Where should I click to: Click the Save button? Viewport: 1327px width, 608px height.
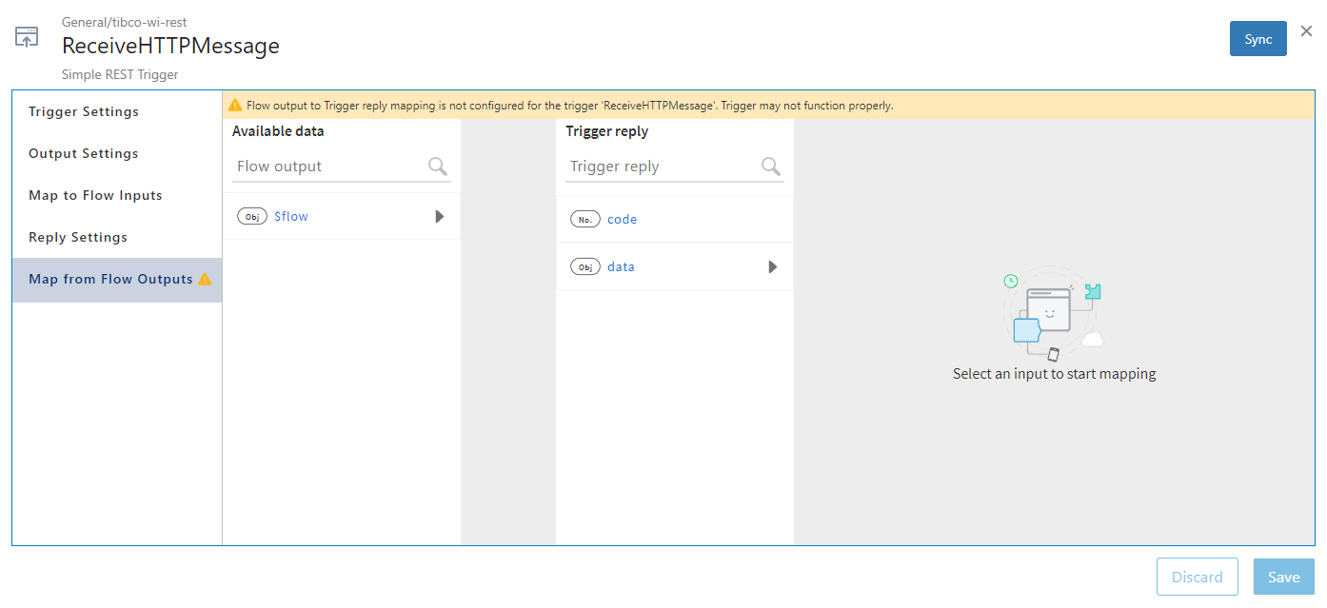click(x=1283, y=577)
